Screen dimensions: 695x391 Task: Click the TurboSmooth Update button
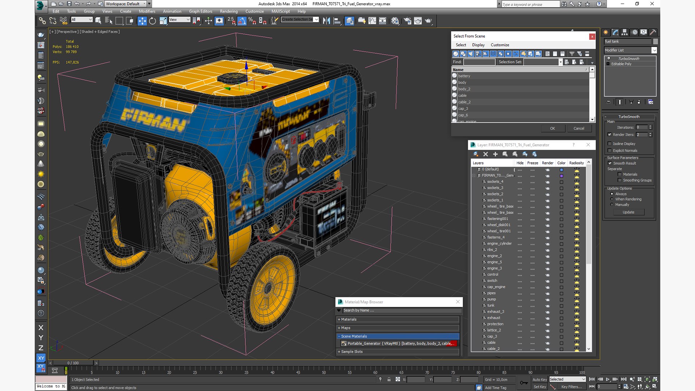628,212
